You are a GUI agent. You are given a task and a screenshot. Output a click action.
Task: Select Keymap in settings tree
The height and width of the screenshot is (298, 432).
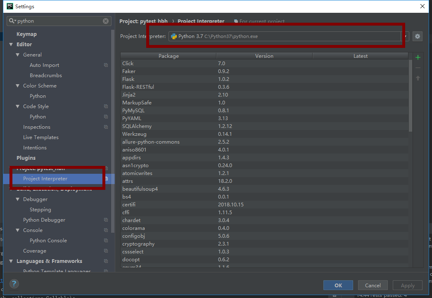(26, 34)
